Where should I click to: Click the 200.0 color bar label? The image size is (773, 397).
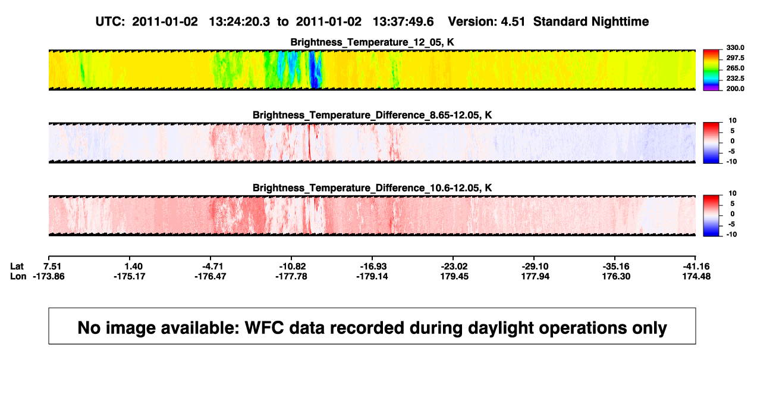tap(736, 89)
